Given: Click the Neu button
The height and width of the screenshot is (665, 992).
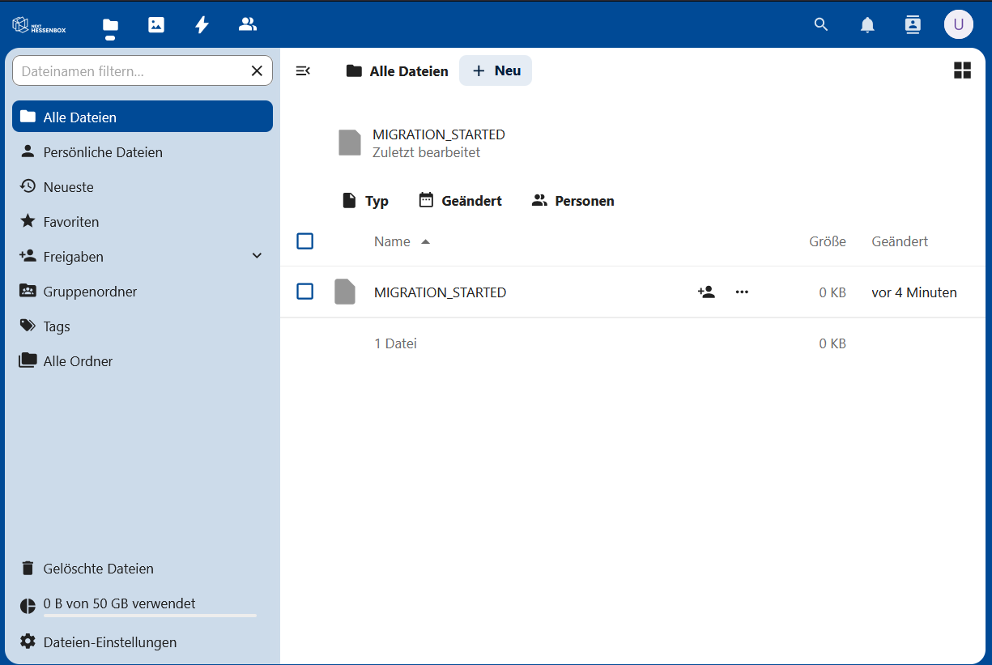Looking at the screenshot, I should pos(496,70).
